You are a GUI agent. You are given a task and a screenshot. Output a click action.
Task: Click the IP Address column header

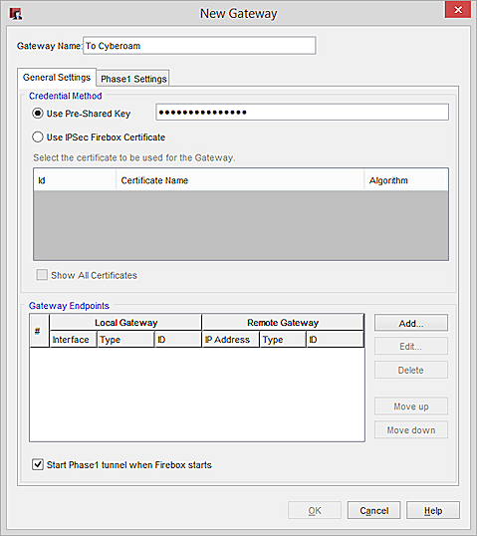pos(231,340)
